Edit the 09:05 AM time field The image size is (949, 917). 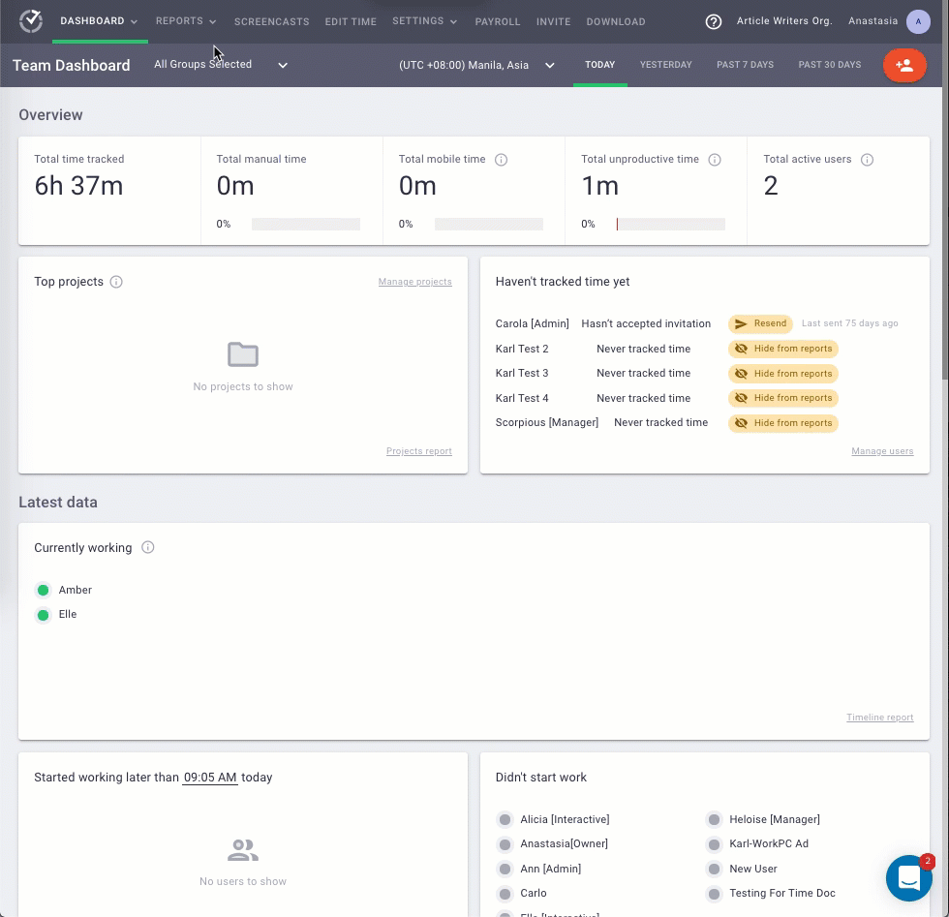tap(210, 778)
